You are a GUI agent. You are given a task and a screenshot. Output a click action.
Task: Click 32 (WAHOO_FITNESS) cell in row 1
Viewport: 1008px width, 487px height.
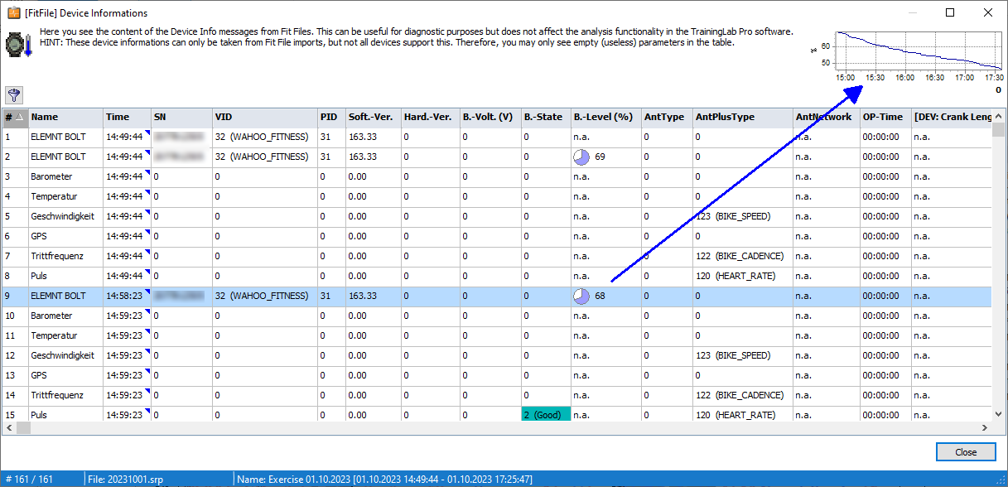point(265,137)
